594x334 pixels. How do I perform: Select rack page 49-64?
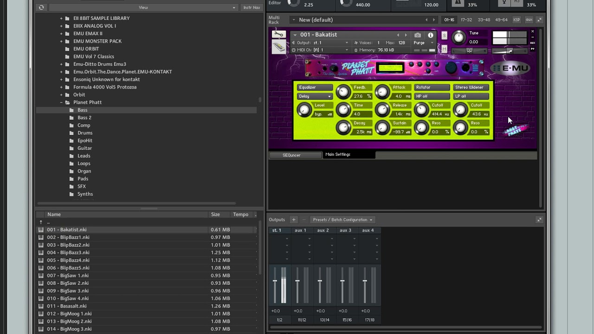coord(501,20)
